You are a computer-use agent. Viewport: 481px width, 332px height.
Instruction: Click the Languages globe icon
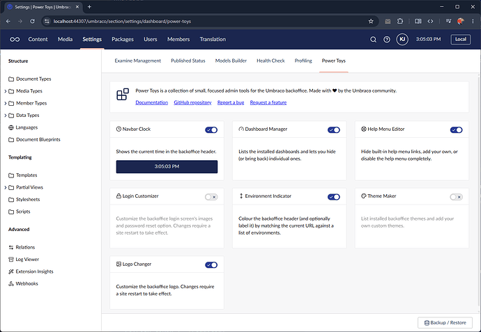tap(11, 127)
